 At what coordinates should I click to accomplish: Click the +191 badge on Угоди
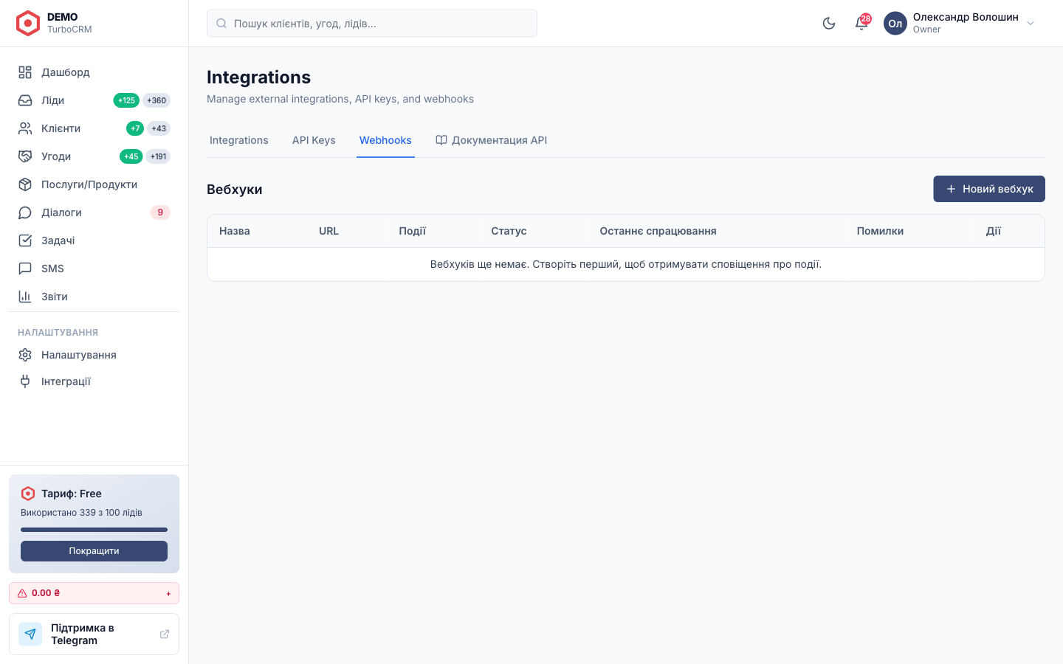point(158,156)
